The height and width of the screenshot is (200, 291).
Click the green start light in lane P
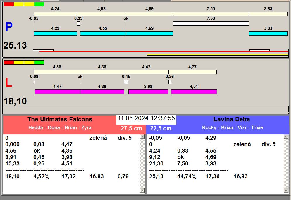pos(39,4)
